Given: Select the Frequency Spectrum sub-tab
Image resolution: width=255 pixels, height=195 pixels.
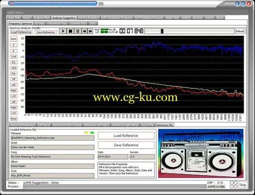Looking at the screenshot, I should [x=20, y=23].
